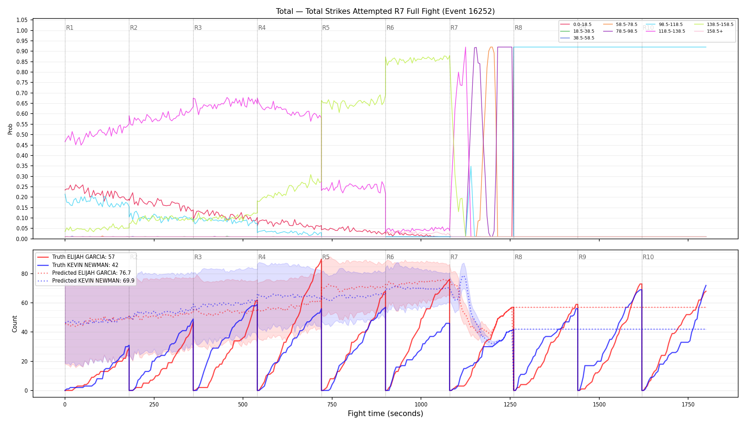
Task: Click the R3 round marker in bottom chart
Action: click(198, 257)
